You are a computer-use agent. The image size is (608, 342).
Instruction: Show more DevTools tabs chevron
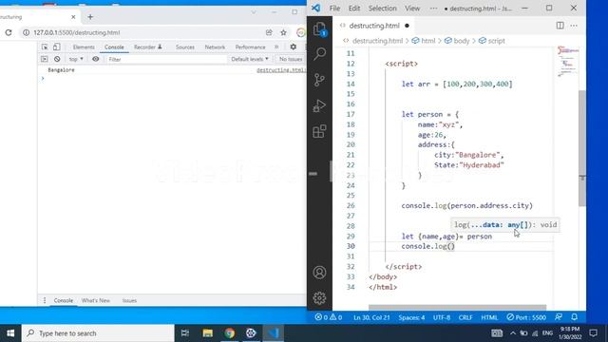tap(276, 47)
